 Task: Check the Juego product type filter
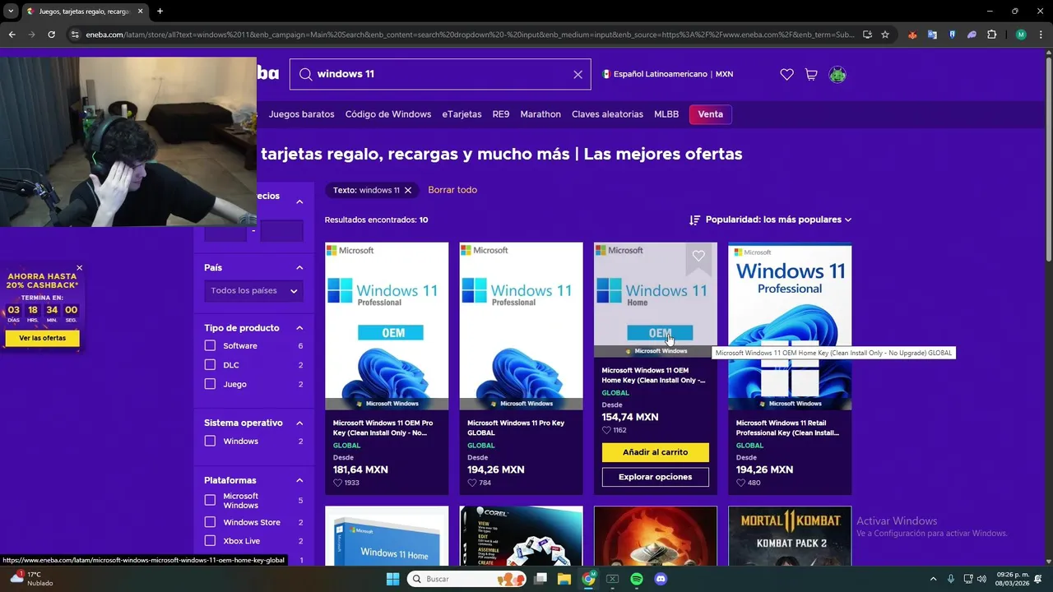click(x=210, y=384)
